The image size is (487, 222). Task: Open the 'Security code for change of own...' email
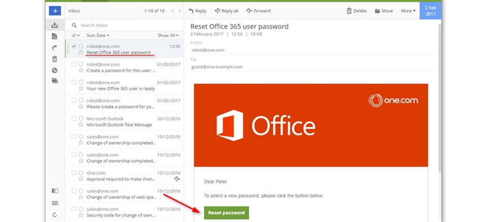[x=124, y=212]
